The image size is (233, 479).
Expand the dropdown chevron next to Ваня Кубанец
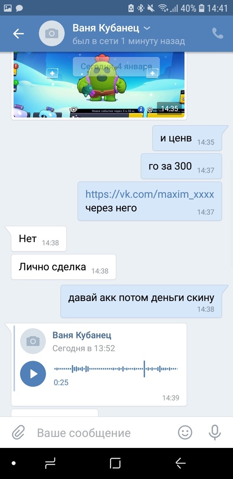coord(147,28)
